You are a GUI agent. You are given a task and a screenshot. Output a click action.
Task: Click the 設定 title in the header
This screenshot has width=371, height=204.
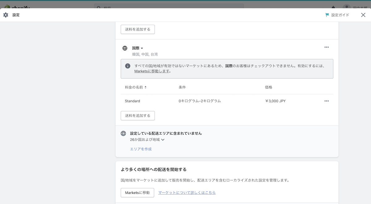(16, 15)
